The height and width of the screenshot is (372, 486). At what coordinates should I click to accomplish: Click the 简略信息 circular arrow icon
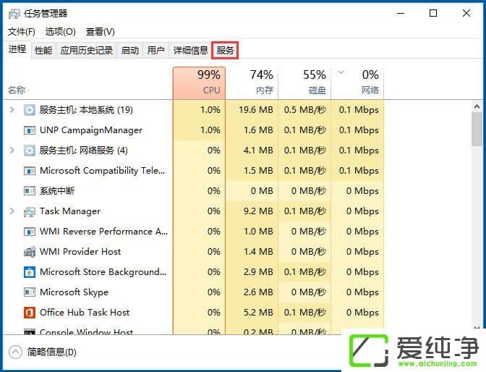pos(15,352)
